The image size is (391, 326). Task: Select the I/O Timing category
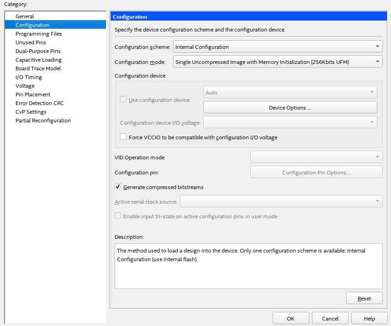click(28, 77)
